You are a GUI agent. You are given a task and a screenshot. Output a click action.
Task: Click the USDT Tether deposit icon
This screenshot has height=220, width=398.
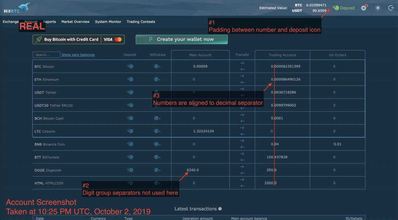(x=130, y=92)
